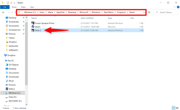The width and height of the screenshot is (180, 110).
Task: Expand chevron after Microsoft in address bar
Action: pyautogui.click(x=90, y=12)
